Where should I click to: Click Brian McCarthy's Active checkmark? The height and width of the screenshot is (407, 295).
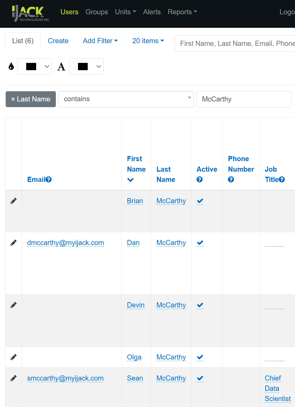tap(200, 201)
